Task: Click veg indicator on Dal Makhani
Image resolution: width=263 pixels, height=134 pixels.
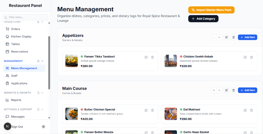Action: (181, 109)
